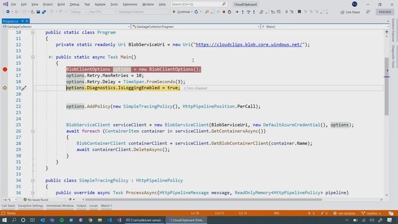Click the Continue debugging play icon

[x=174, y=12]
